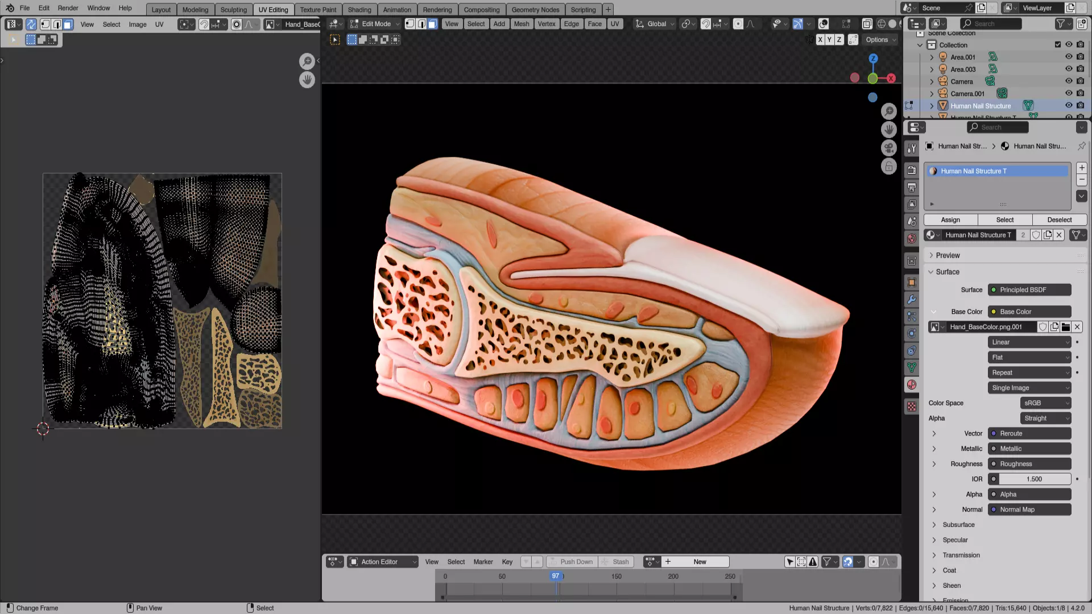Toggle X axis mirror button

[820, 40]
